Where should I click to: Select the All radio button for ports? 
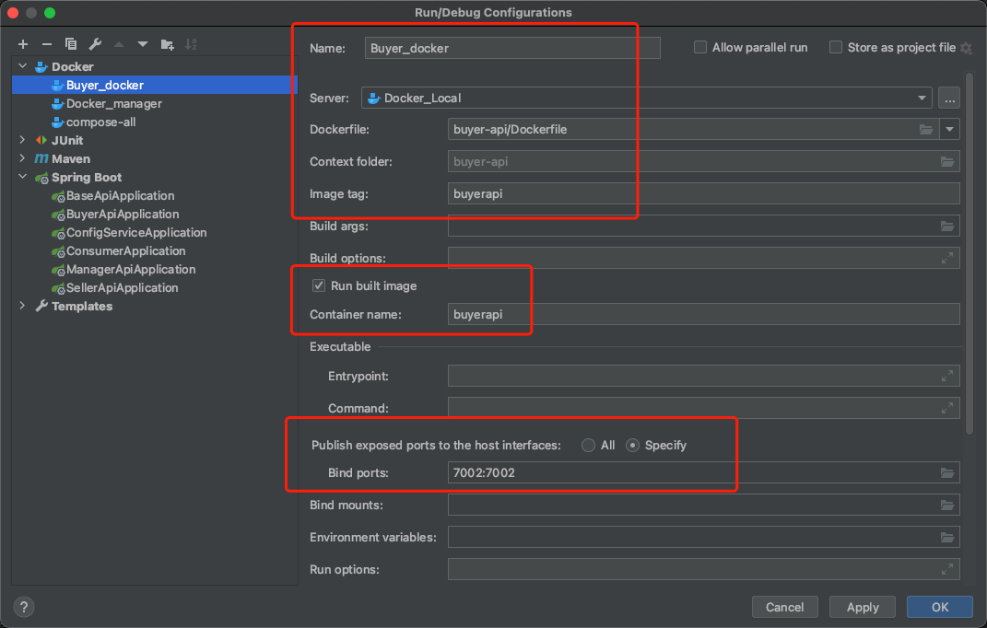[x=588, y=446]
